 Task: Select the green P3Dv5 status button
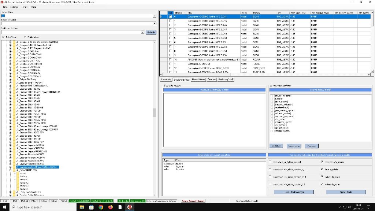tap(79, 201)
